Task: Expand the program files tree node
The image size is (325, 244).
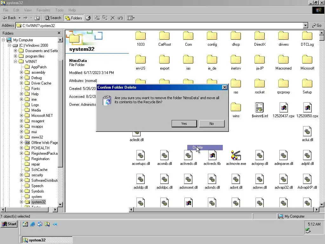Action: click(15, 56)
